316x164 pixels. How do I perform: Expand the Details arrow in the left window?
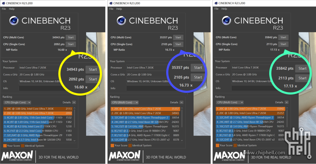(74, 102)
